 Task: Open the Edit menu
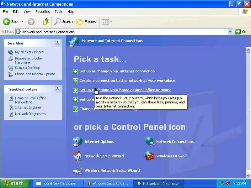tap(16, 12)
